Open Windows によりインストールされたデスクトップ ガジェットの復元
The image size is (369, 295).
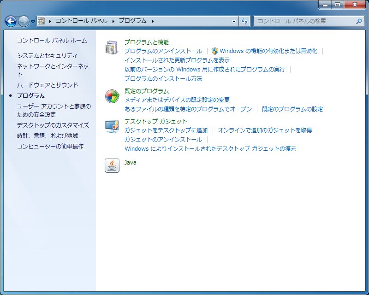pyautogui.click(x=210, y=149)
